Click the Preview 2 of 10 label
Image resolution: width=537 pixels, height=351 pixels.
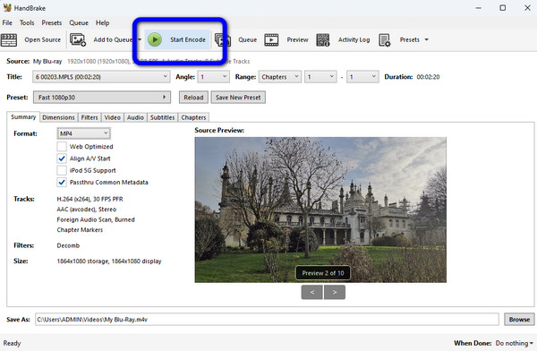click(322, 273)
